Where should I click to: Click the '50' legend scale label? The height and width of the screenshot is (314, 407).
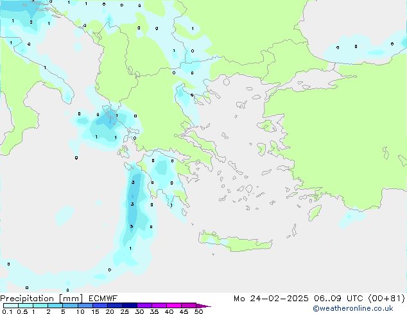click(x=198, y=311)
